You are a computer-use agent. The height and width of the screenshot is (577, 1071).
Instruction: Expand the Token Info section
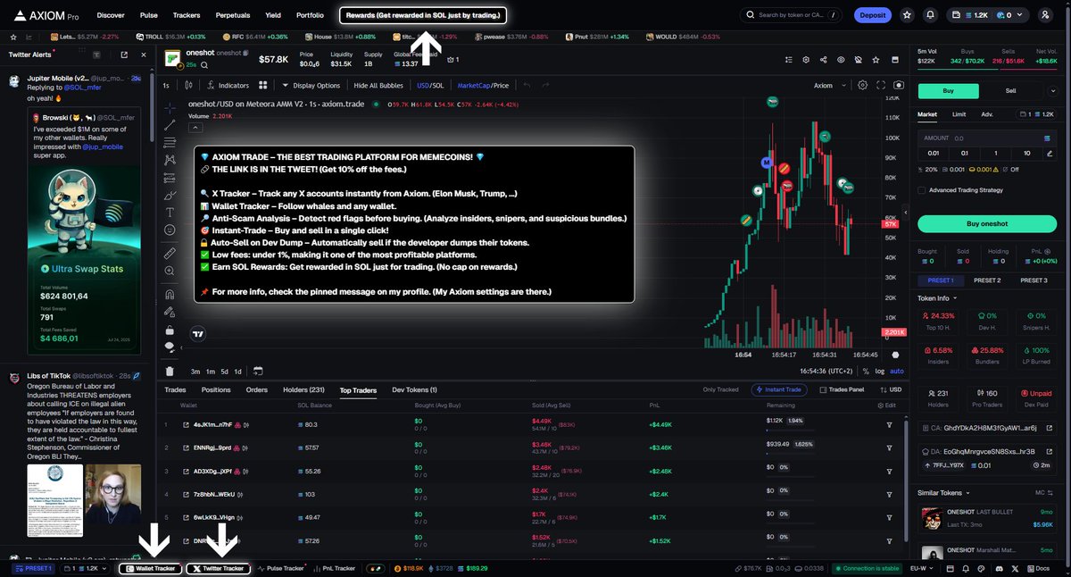[938, 297]
